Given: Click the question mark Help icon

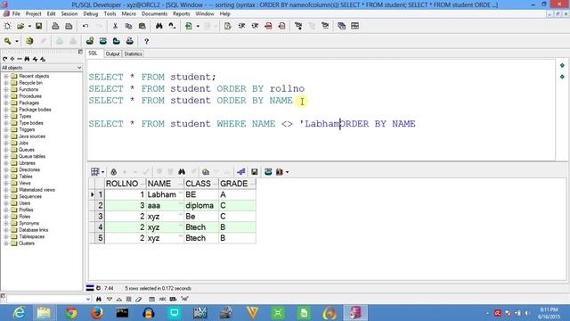Looking at the screenshot, I should 146,41.
